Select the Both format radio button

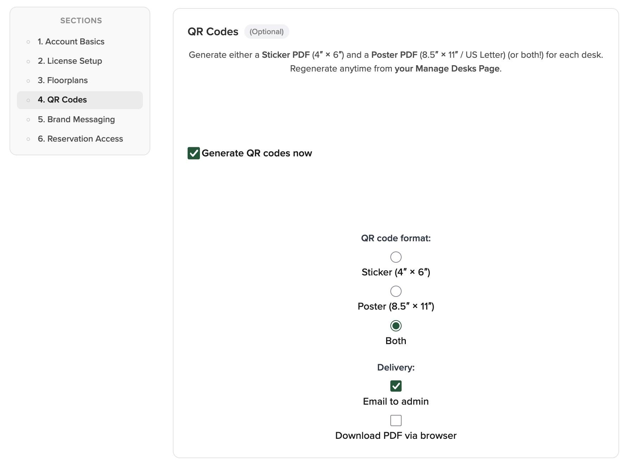[x=396, y=326]
